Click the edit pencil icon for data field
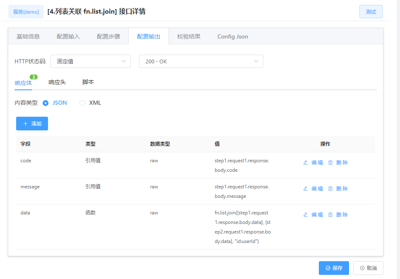This screenshot has height=279, width=400. click(x=305, y=214)
